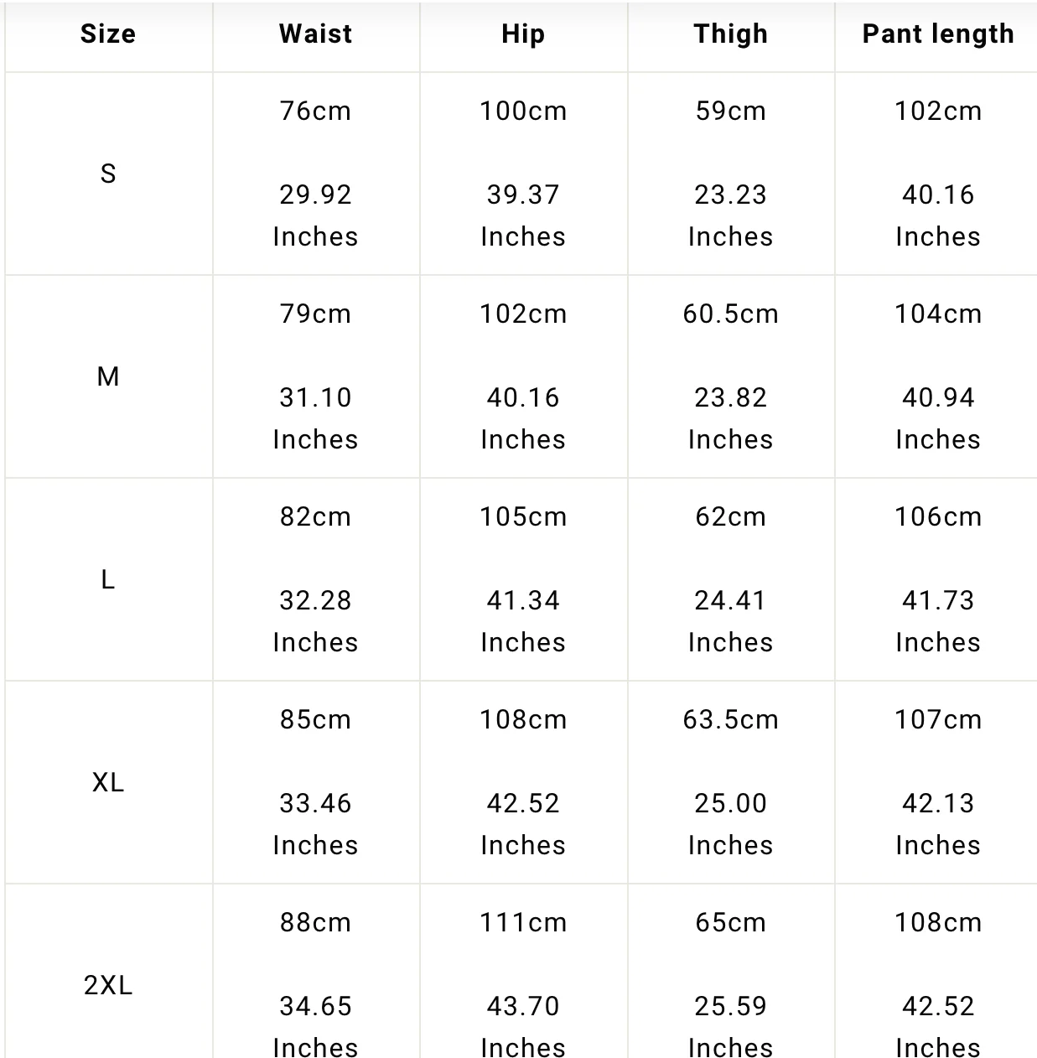
Task: Select the 2XL size row label
Action: pos(108,985)
